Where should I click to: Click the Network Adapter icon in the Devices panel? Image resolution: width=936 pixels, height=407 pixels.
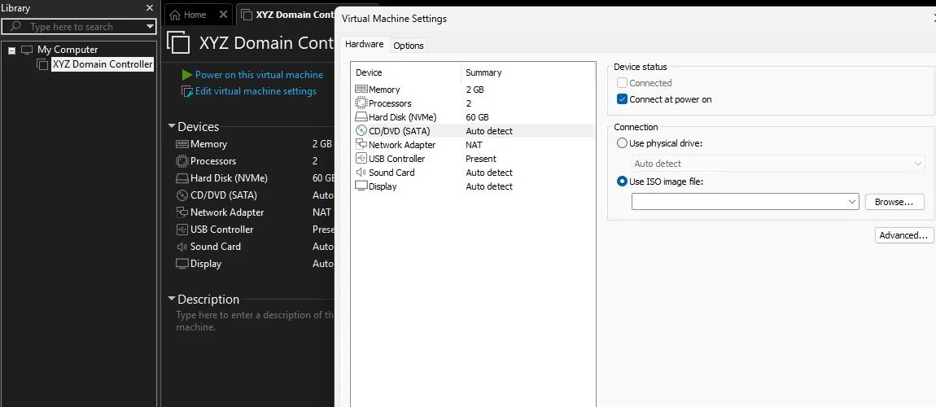pyautogui.click(x=182, y=212)
